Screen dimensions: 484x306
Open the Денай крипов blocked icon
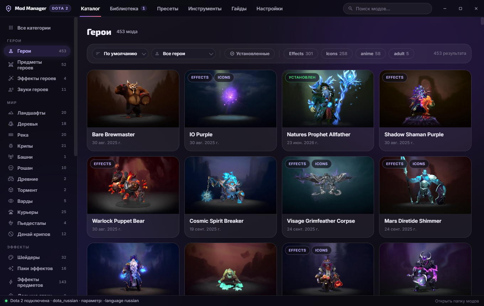[11, 234]
